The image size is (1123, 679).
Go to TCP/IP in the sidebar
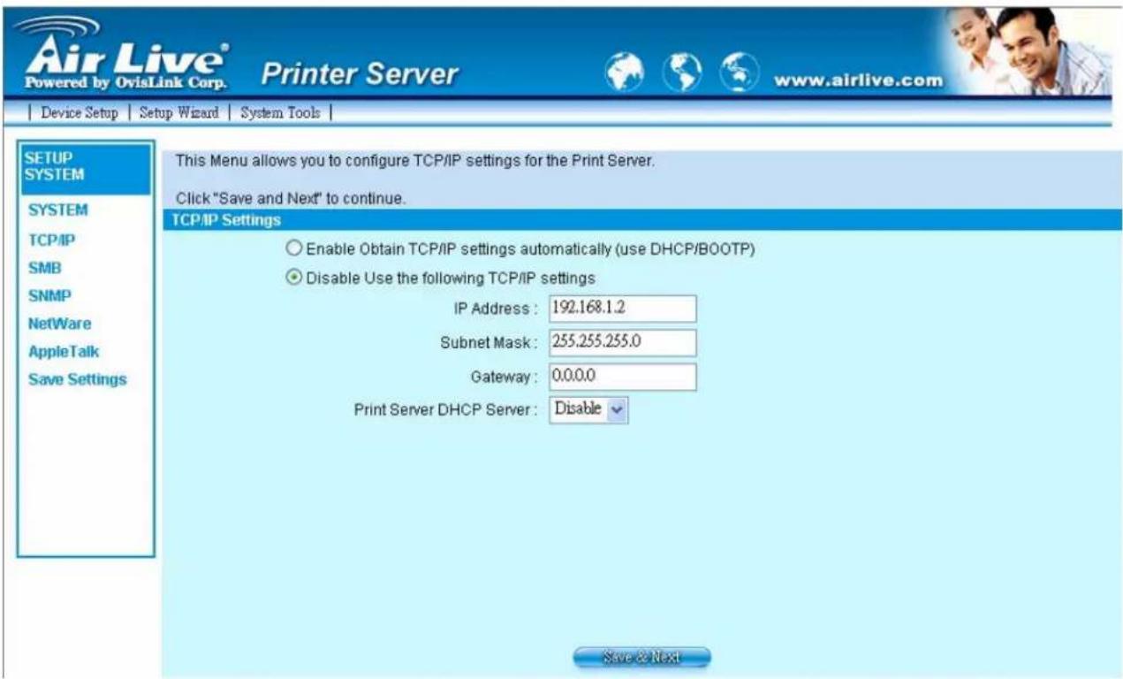(x=50, y=240)
